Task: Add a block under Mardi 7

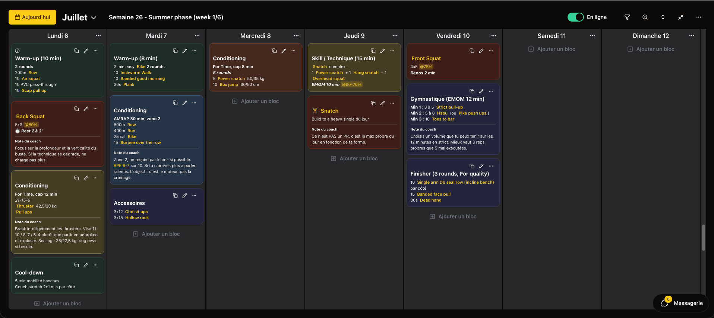Action: point(157,234)
